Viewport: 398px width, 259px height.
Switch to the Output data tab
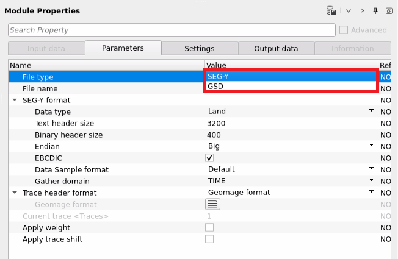tap(276, 49)
